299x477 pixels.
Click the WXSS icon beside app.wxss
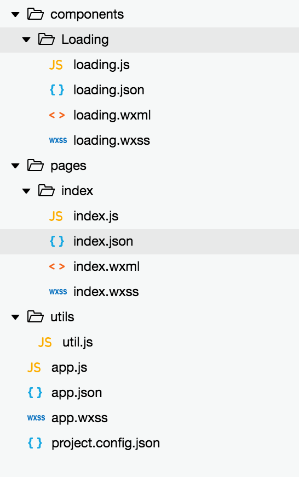coord(36,418)
